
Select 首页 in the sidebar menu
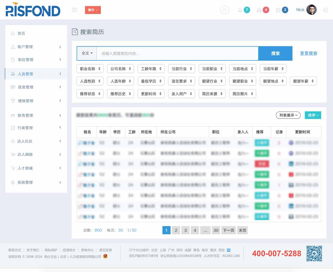tap(21, 34)
